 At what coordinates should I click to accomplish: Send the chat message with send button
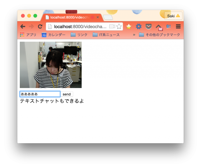[67, 94]
